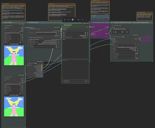Screen dimensions: 155x128
Task: Open base_precision dropdown in MMAudio ModelLoader
Action: 44,34
